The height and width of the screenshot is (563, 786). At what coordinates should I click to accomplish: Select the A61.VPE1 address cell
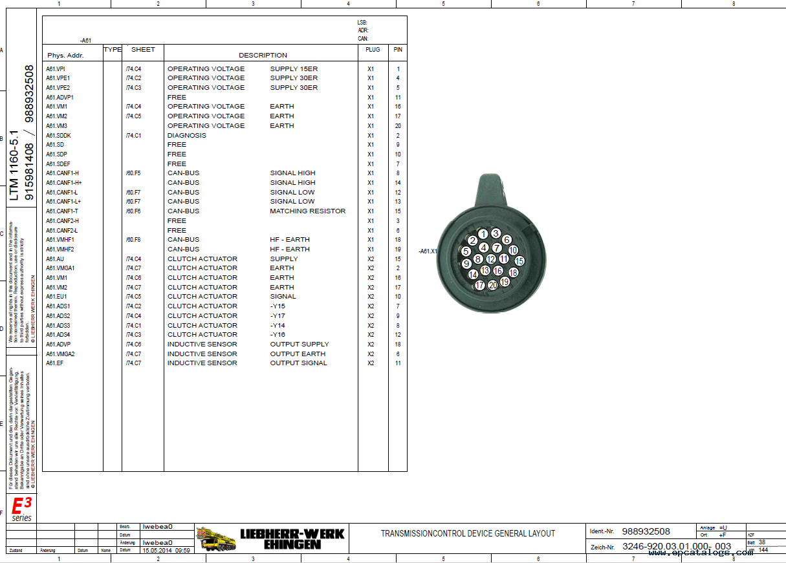[x=58, y=78]
